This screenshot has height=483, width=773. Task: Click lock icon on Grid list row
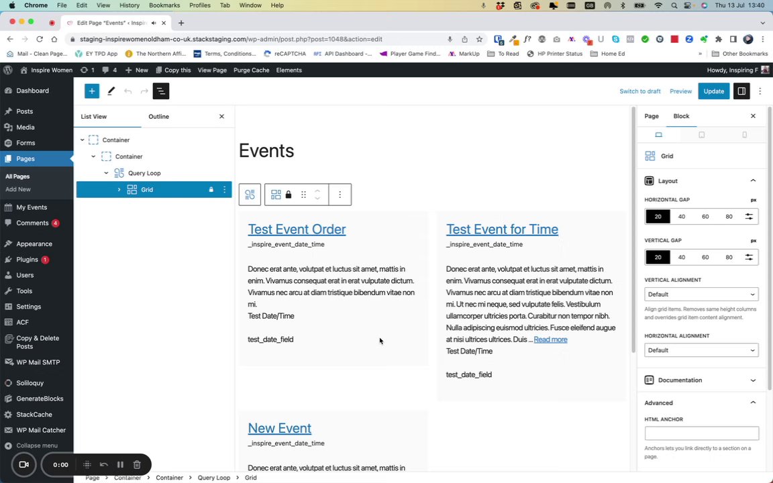click(x=211, y=190)
